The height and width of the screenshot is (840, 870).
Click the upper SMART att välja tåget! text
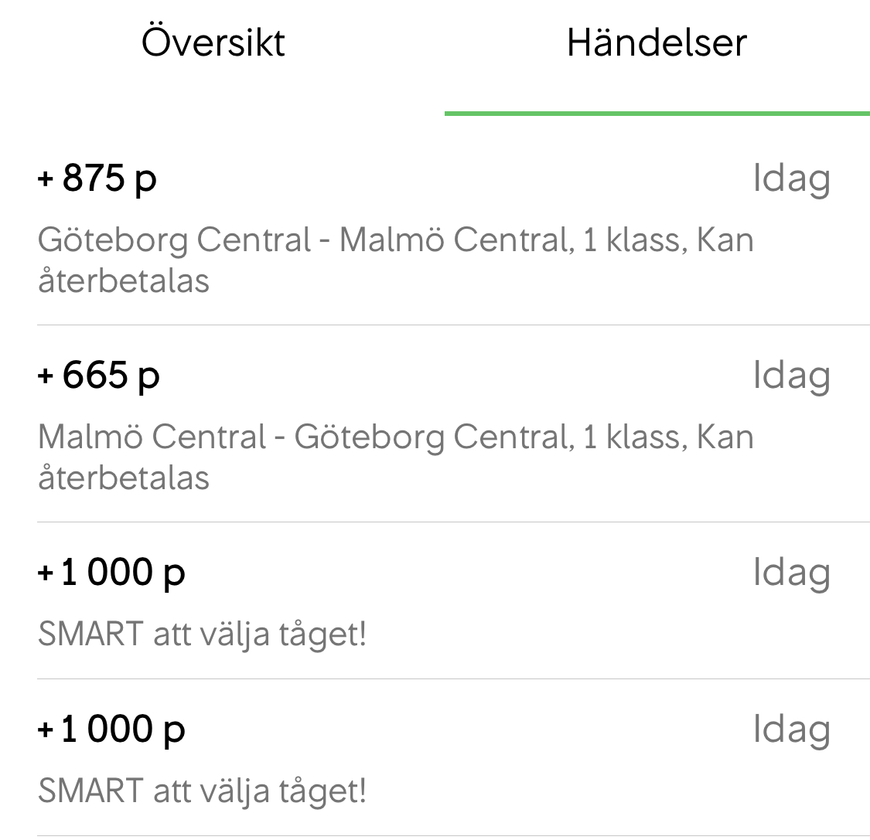tap(202, 635)
